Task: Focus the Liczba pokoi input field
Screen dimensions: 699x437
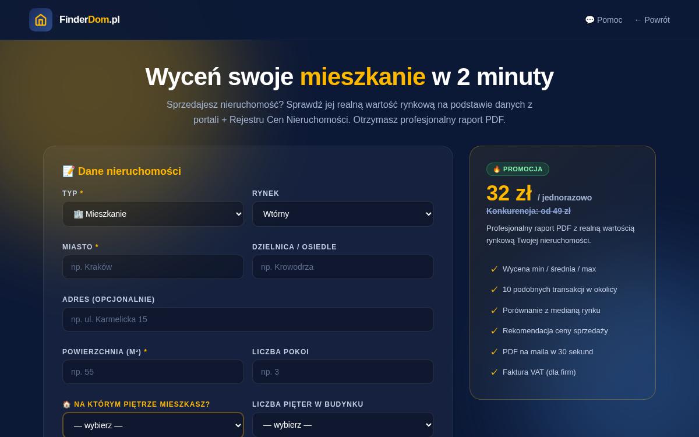Action: click(343, 372)
